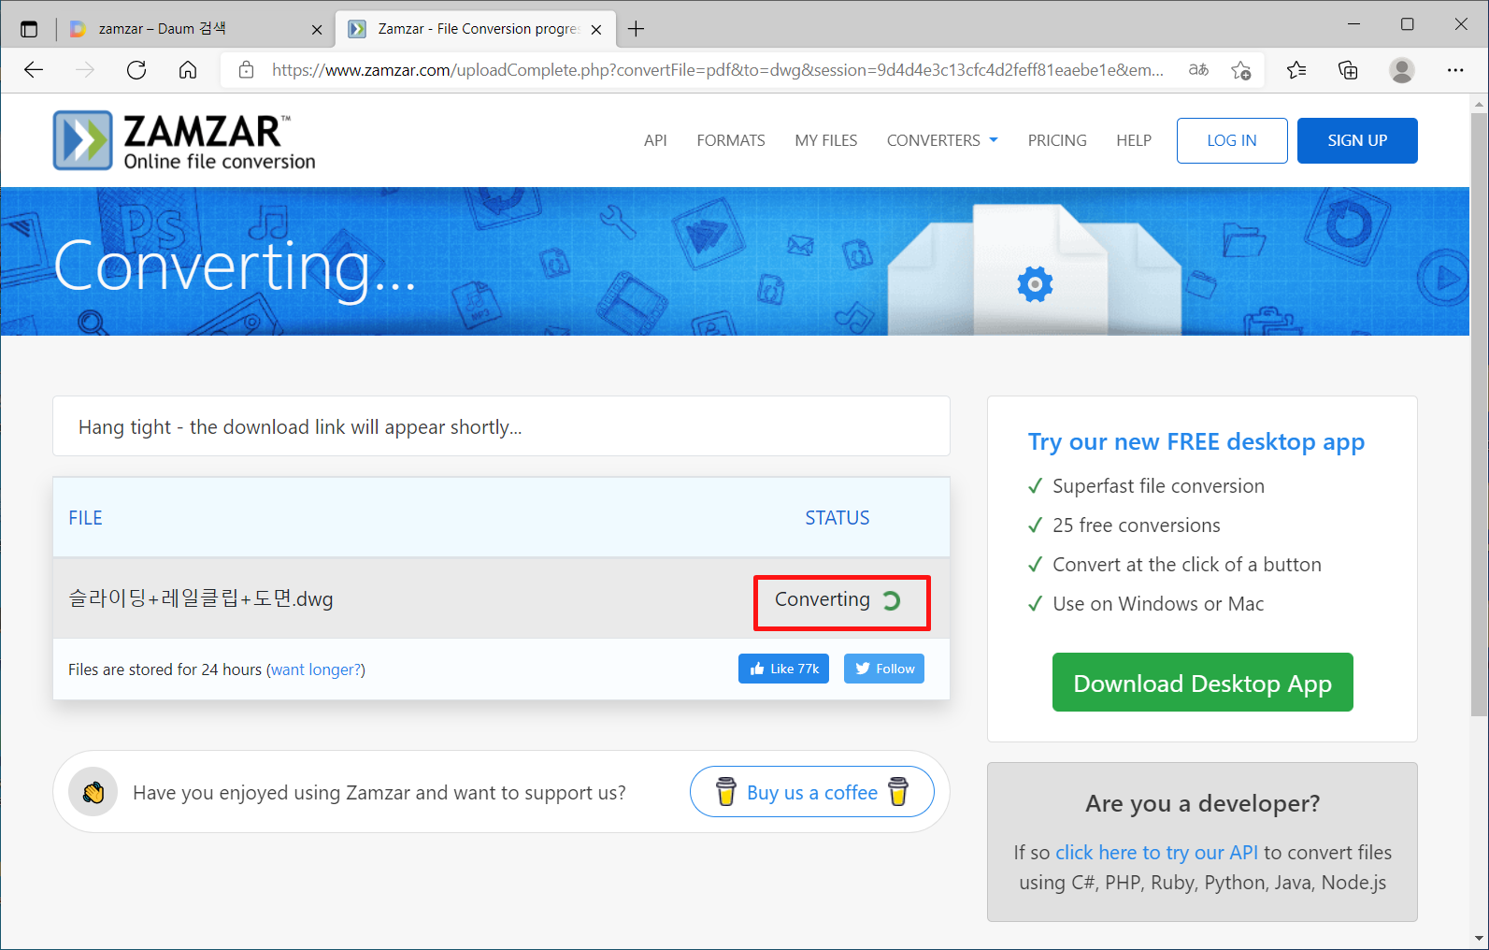The height and width of the screenshot is (950, 1489).
Task: Click the STATUS column header
Action: (x=838, y=518)
